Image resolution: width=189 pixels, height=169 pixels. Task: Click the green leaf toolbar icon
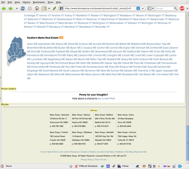(x=54, y=8)
